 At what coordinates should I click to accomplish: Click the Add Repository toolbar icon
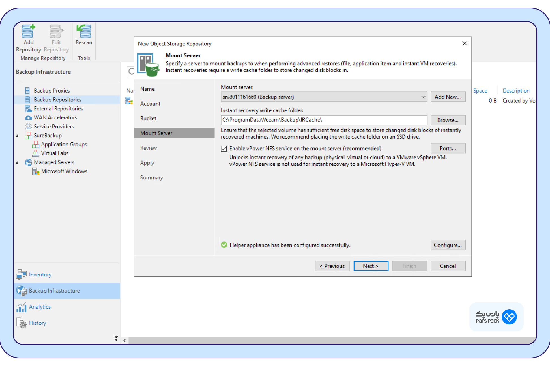(28, 31)
